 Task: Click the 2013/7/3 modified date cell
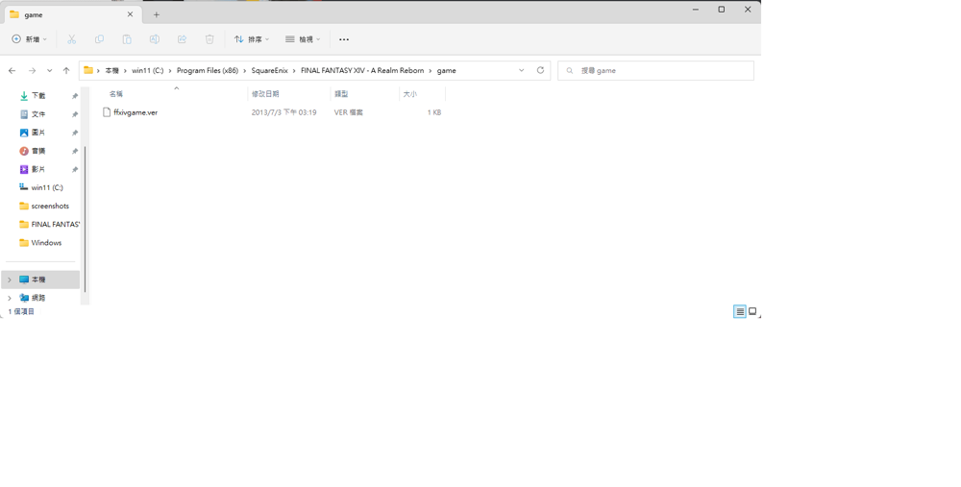[283, 112]
